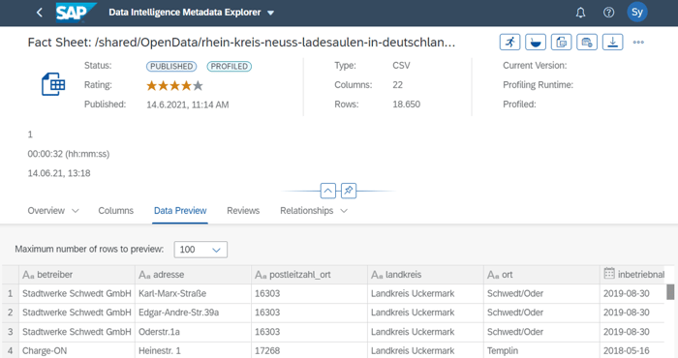The height and width of the screenshot is (358, 678).
Task: Select row 4 number cell
Action: pyautogui.click(x=11, y=350)
